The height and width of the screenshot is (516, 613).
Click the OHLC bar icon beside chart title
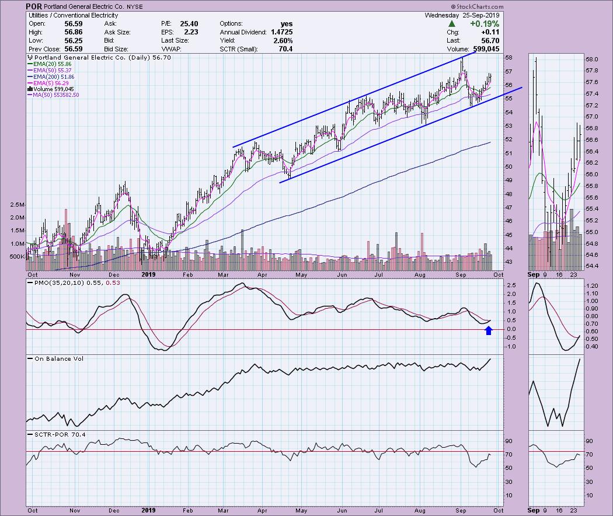(x=30, y=58)
